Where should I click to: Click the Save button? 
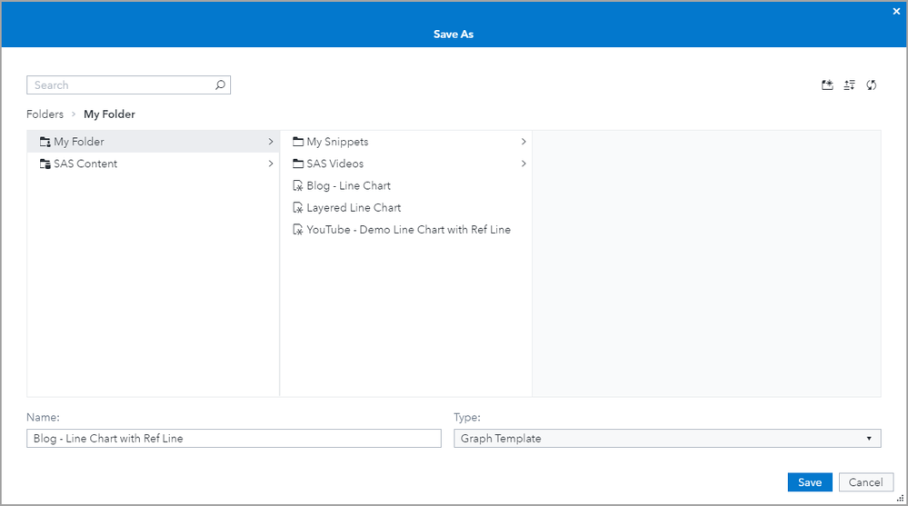(809, 482)
